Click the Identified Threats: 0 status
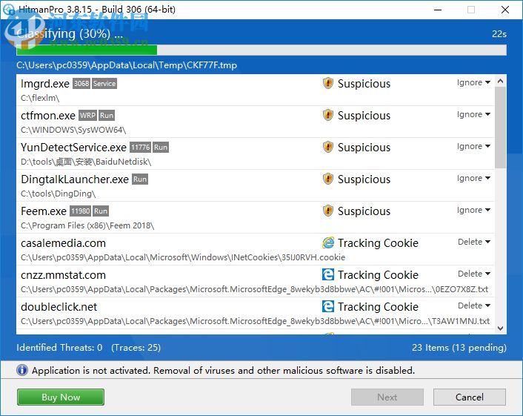The height and width of the screenshot is (416, 523). tap(59, 347)
